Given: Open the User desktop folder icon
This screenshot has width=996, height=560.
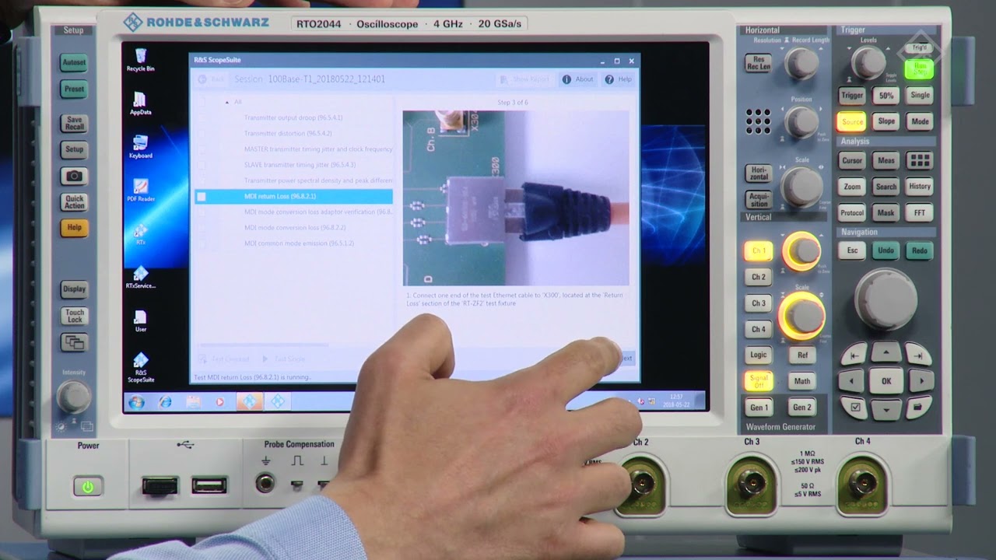Looking at the screenshot, I should point(141,321).
